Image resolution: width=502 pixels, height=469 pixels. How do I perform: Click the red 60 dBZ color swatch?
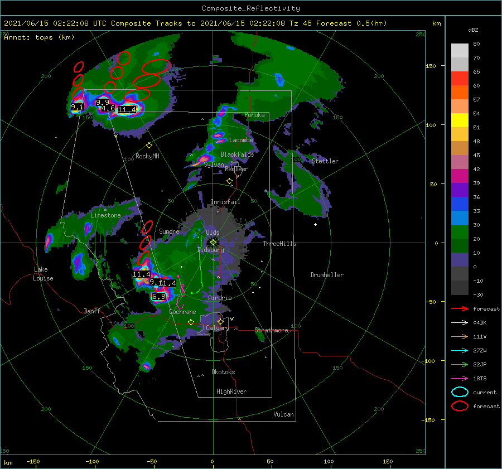(460, 79)
